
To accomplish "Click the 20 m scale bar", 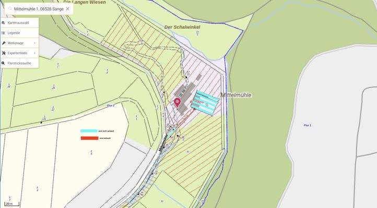I will 12,204.
